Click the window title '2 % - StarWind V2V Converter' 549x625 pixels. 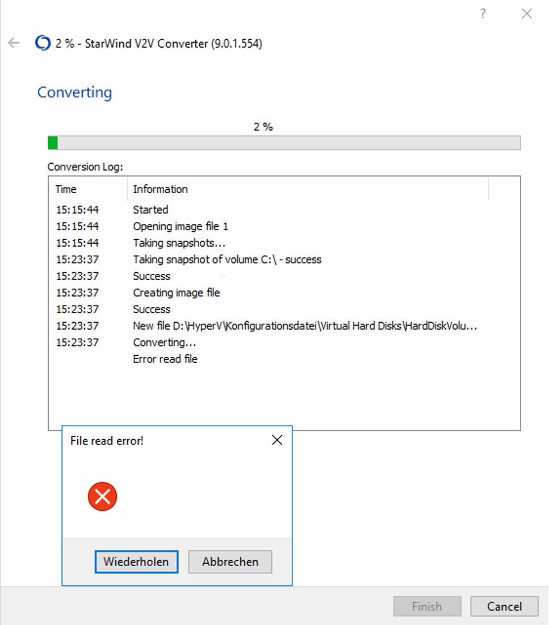click(x=158, y=43)
